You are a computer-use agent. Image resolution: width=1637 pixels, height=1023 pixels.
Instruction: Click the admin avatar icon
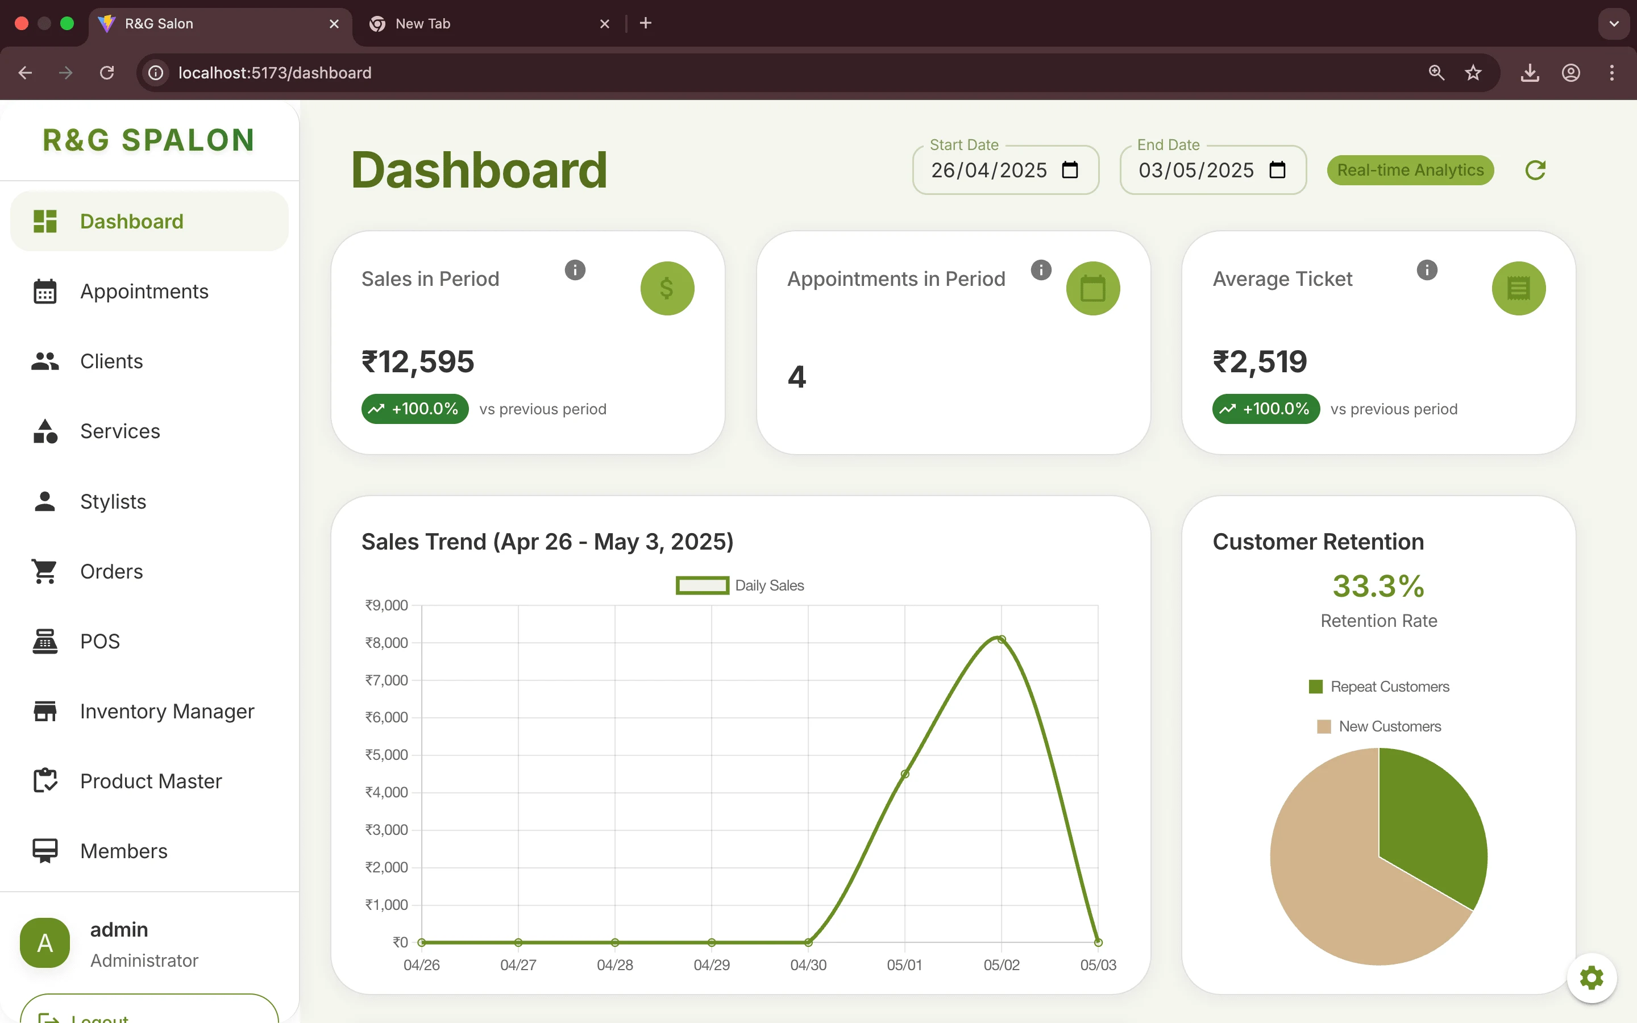pyautogui.click(x=45, y=942)
